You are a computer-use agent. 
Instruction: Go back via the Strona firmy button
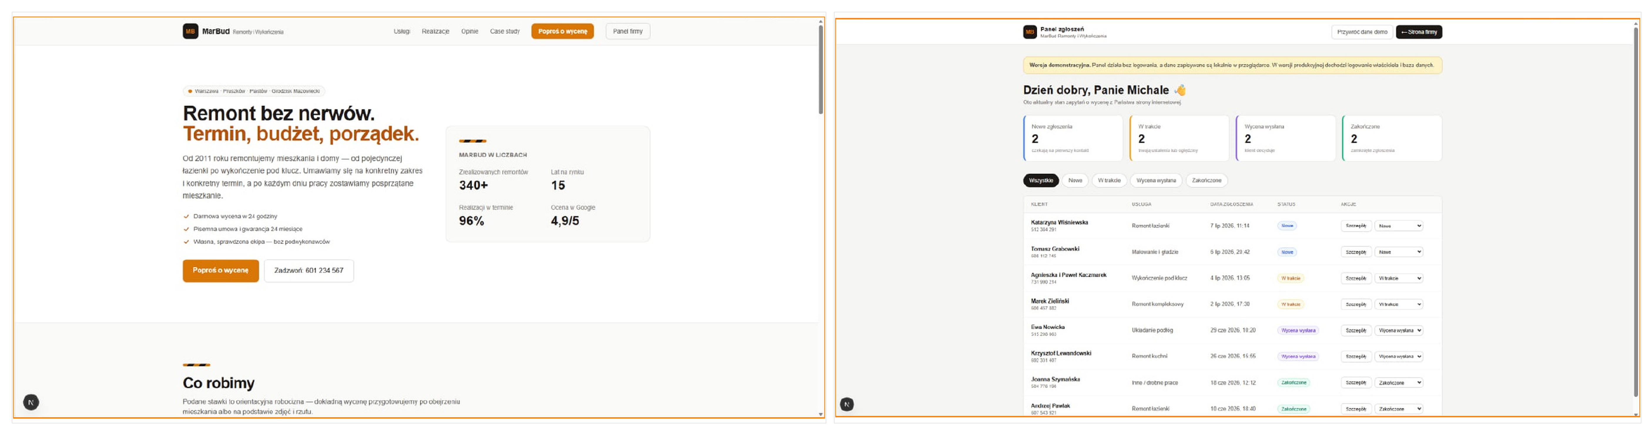click(1419, 32)
